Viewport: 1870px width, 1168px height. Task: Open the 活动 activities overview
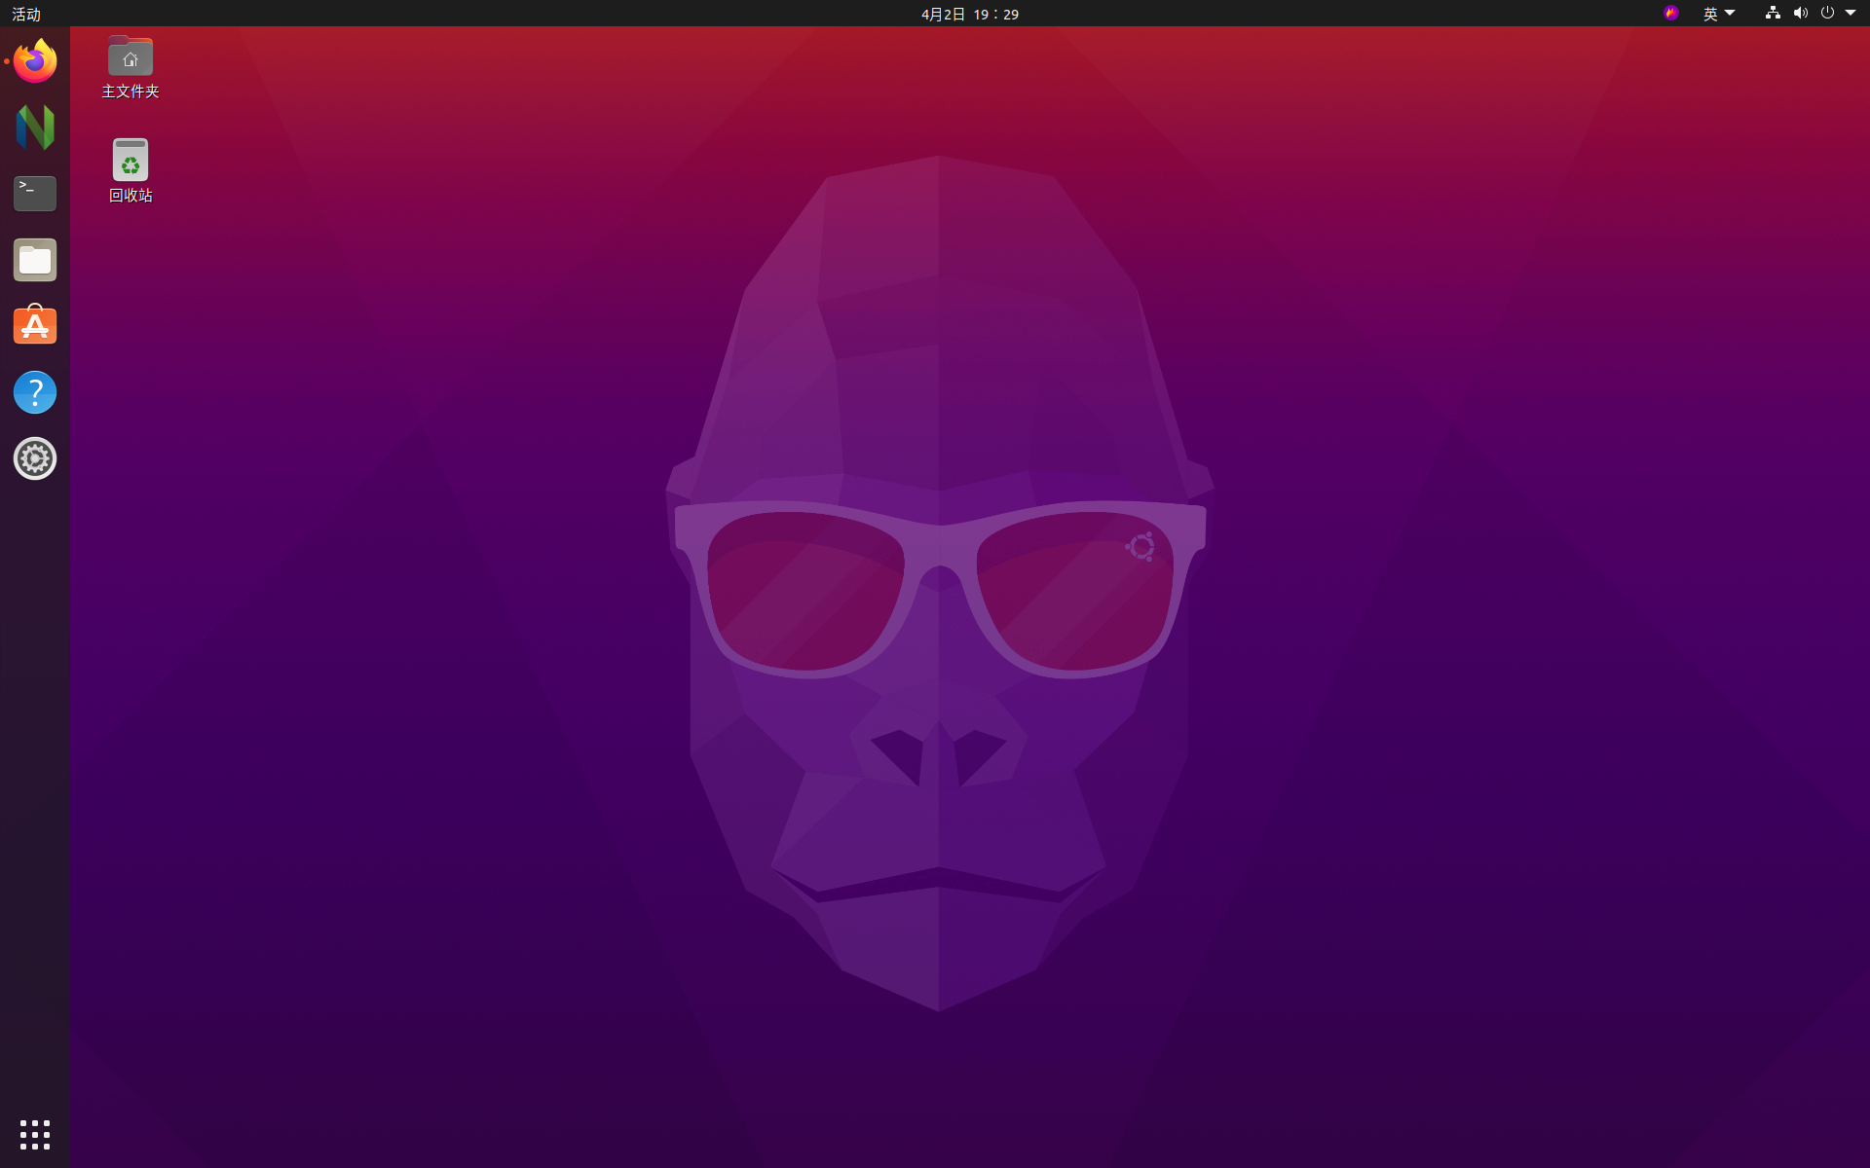coord(26,14)
